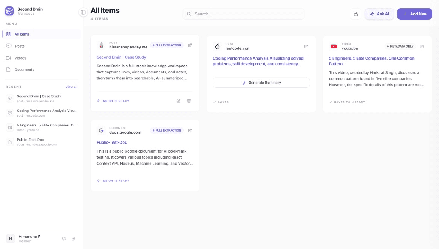Open external link on docs.google.com card
Screen dimensions: 439x249
pos(190,130)
